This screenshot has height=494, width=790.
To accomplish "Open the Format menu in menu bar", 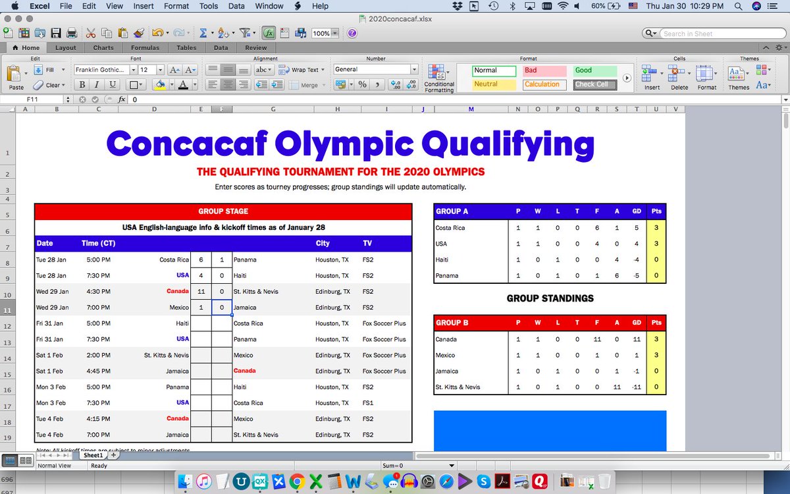I will point(176,6).
